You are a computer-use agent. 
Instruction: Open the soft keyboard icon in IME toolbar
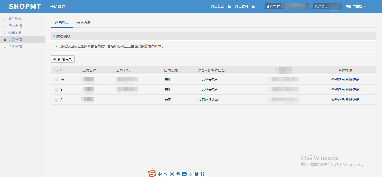pyautogui.click(x=184, y=174)
